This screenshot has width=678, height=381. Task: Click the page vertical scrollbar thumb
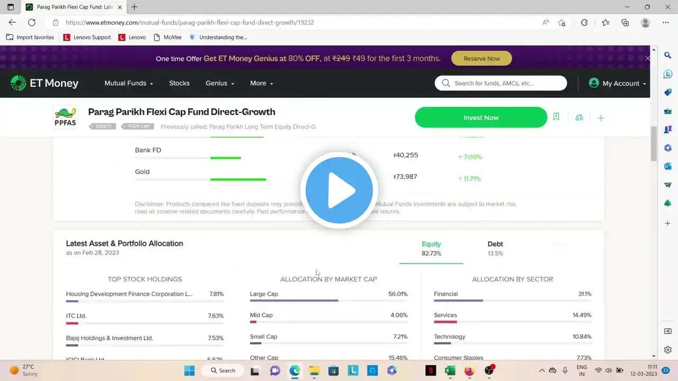(x=654, y=143)
